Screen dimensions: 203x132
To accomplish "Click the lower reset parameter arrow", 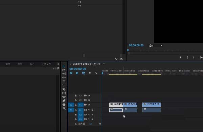I will 80,6.
